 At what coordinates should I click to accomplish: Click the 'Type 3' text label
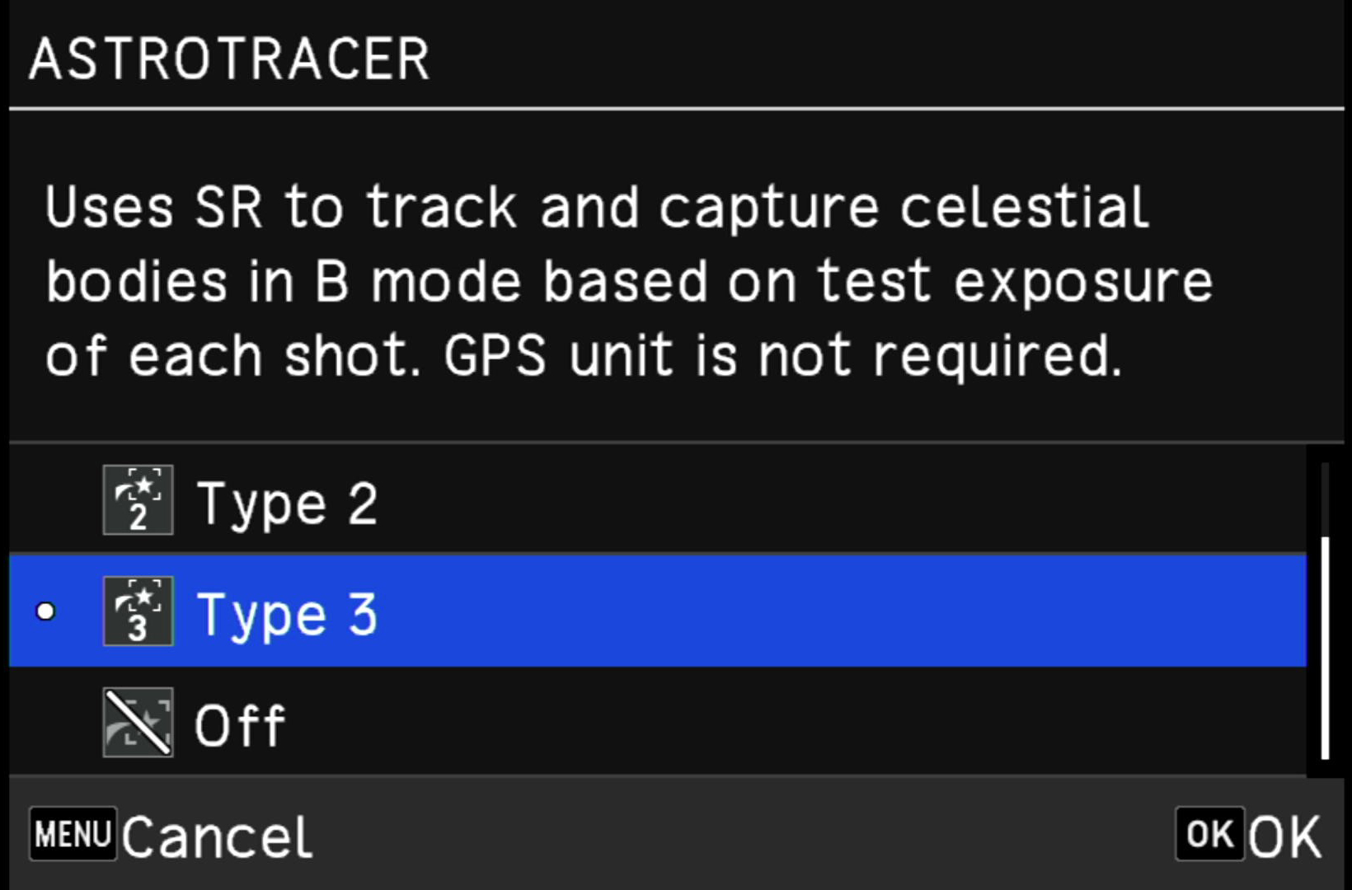(287, 615)
